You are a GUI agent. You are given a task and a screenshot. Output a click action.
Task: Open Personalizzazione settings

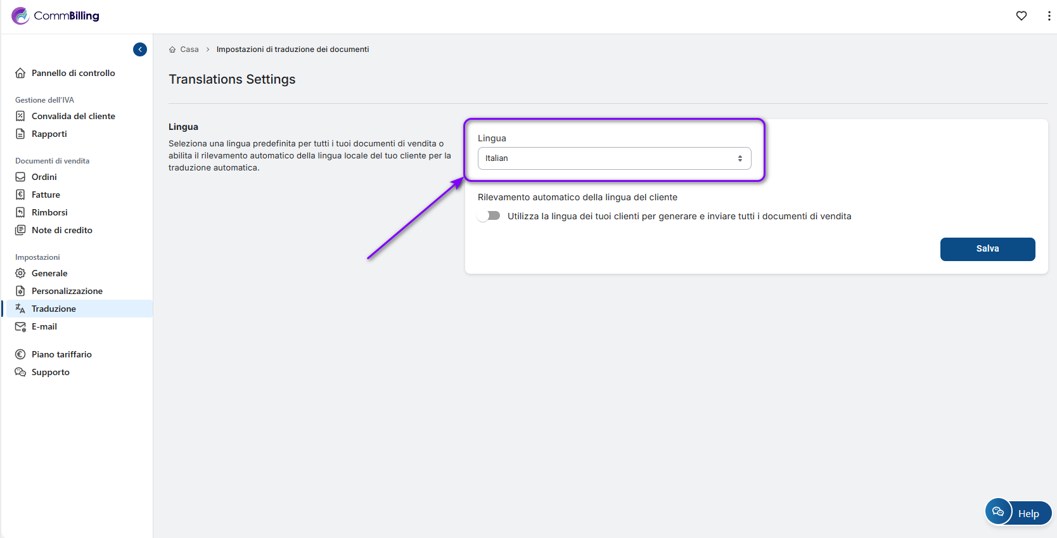click(67, 291)
